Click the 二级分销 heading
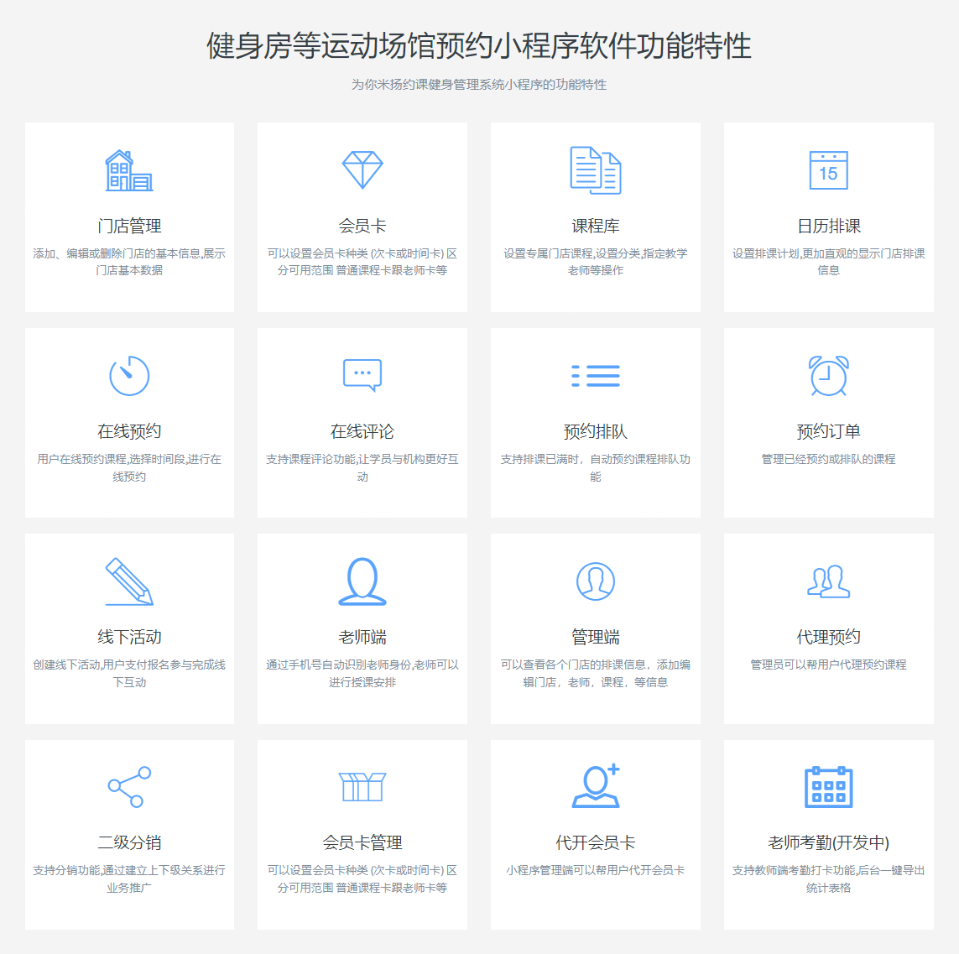 [129, 842]
